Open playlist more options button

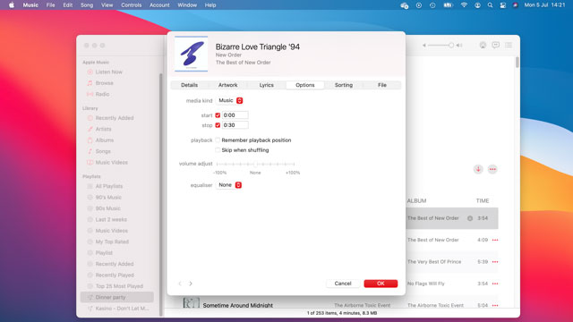492,169
